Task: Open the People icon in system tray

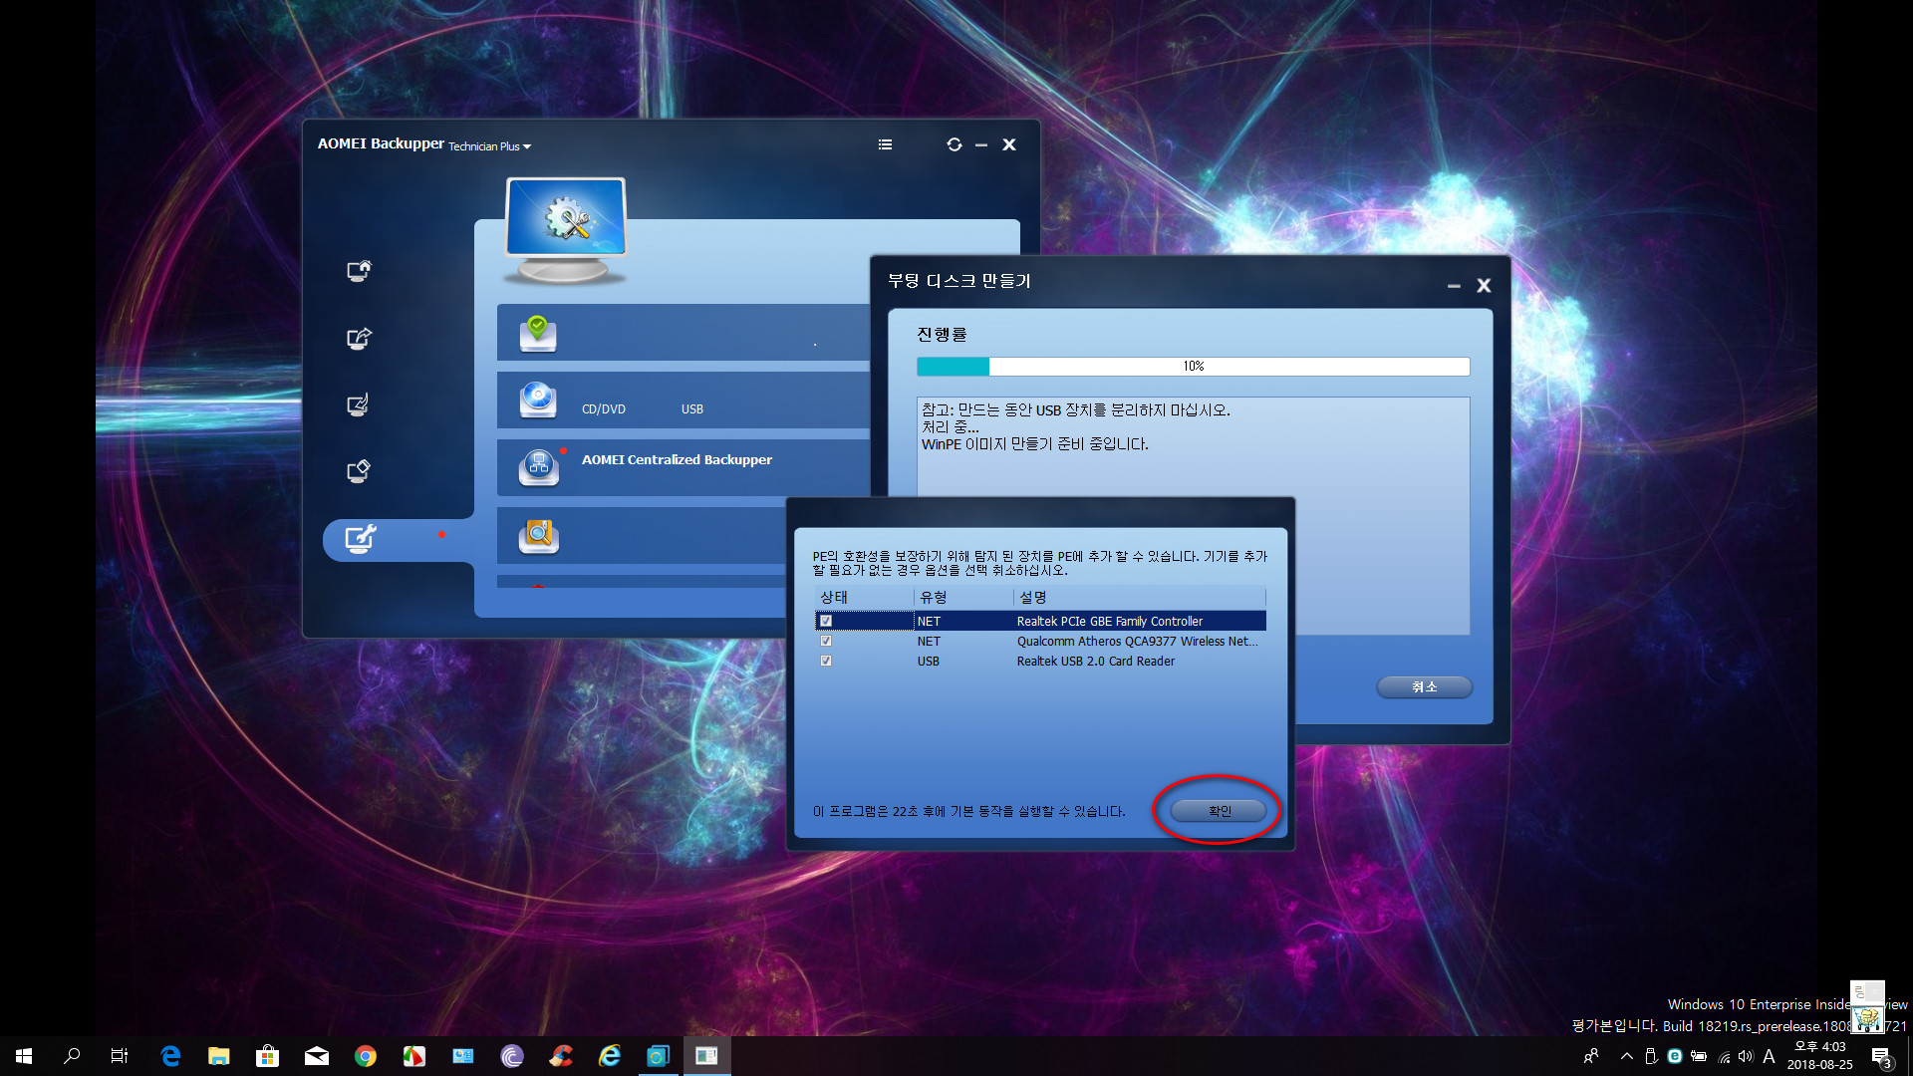Action: click(x=1591, y=1056)
